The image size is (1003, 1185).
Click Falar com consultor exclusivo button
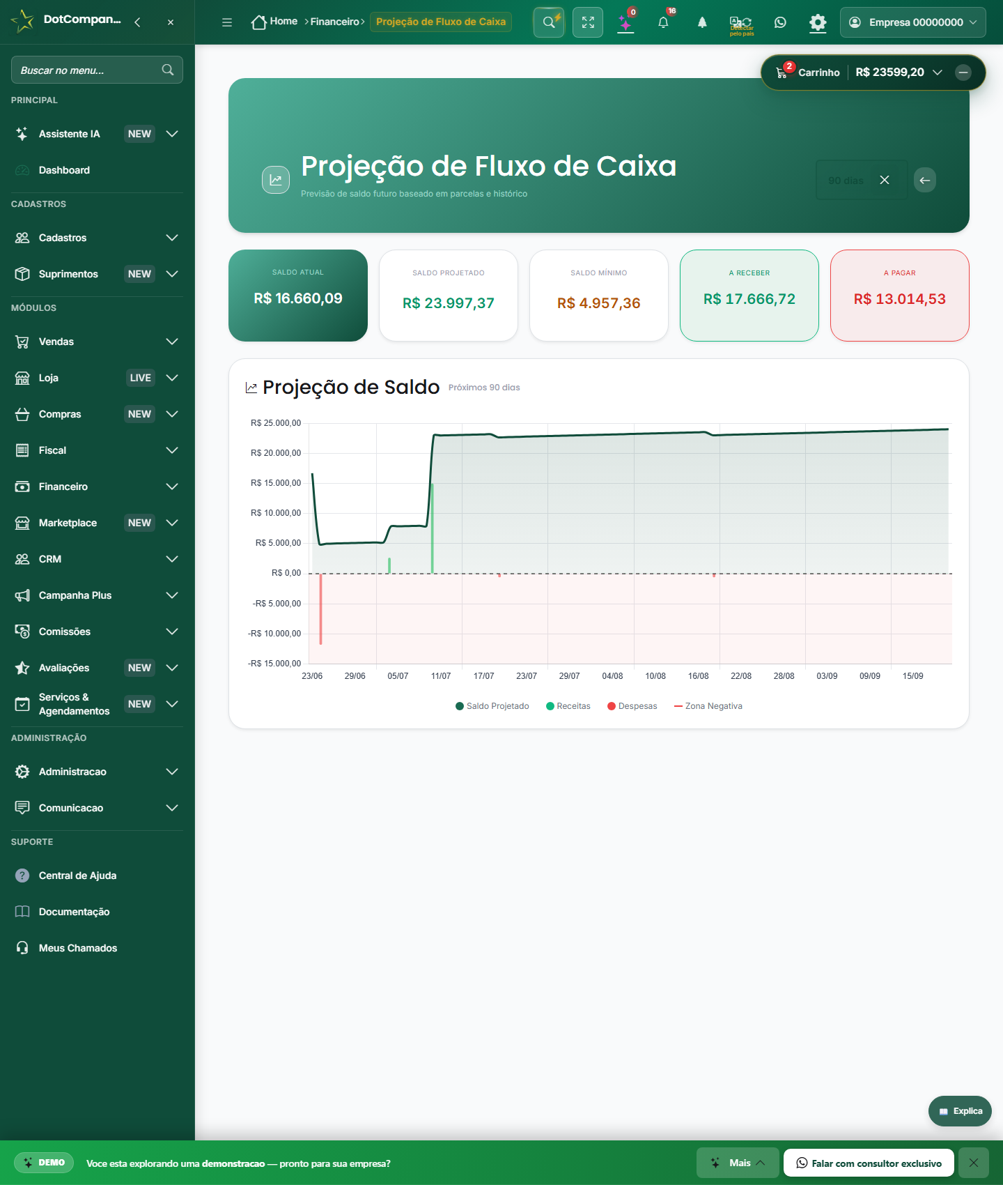point(869,1163)
